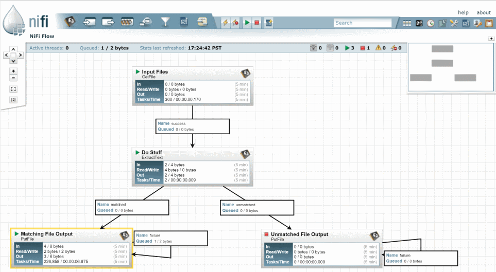Image resolution: width=496 pixels, height=272 pixels.
Task: Click stats refreshed time 17:24:42 PST
Action: pyautogui.click(x=204, y=48)
